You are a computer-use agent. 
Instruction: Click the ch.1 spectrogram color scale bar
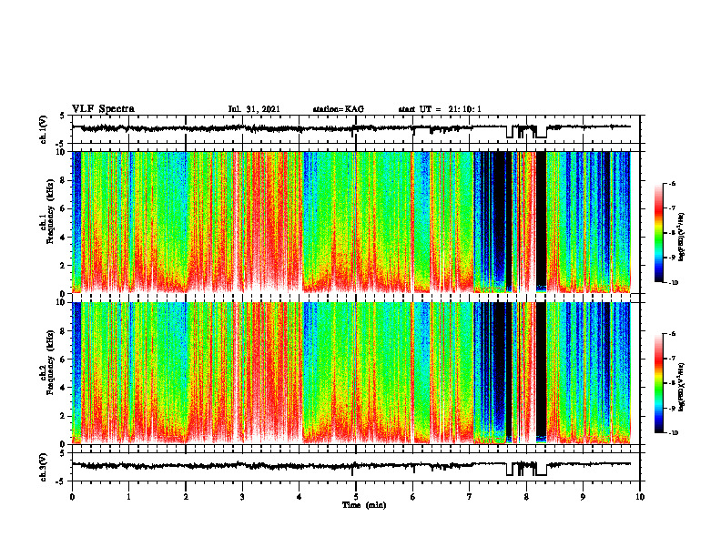point(658,233)
